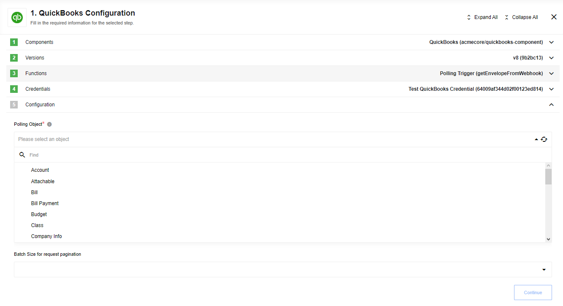Select Class from the object list

coord(37,225)
